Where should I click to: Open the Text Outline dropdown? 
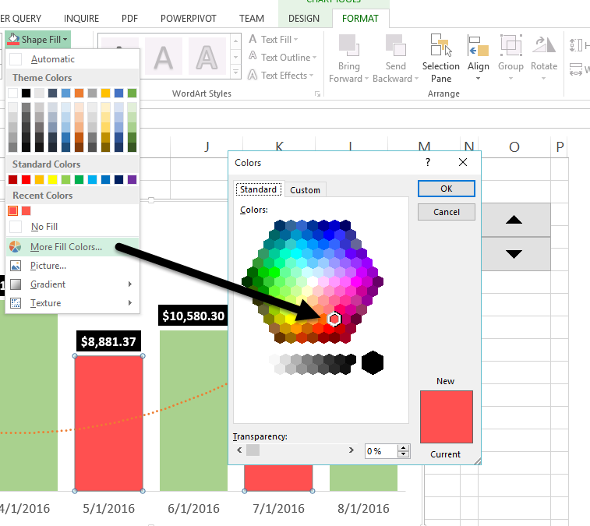pyautogui.click(x=284, y=57)
